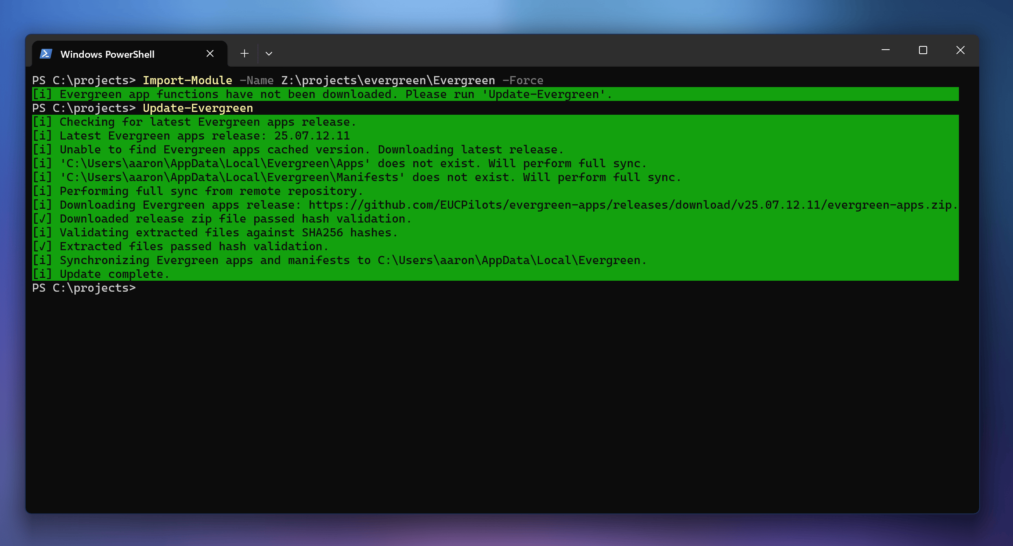Image resolution: width=1013 pixels, height=546 pixels.
Task: Minimize the terminal window
Action: [886, 50]
